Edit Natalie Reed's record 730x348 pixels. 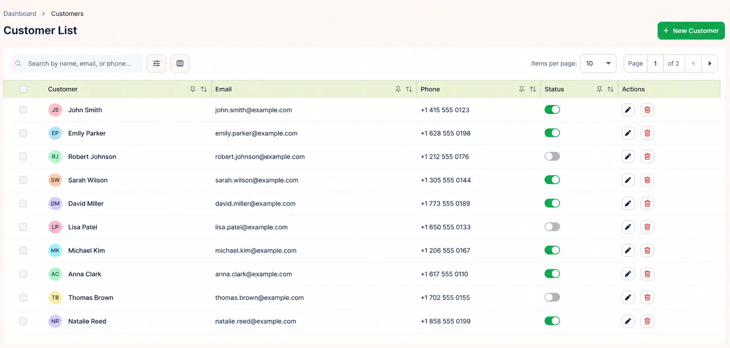[x=628, y=321]
